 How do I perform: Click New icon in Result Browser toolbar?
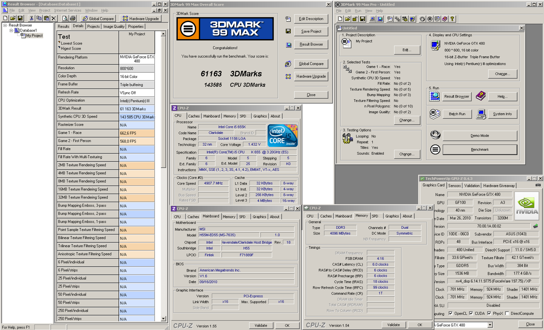pyautogui.click(x=5, y=18)
